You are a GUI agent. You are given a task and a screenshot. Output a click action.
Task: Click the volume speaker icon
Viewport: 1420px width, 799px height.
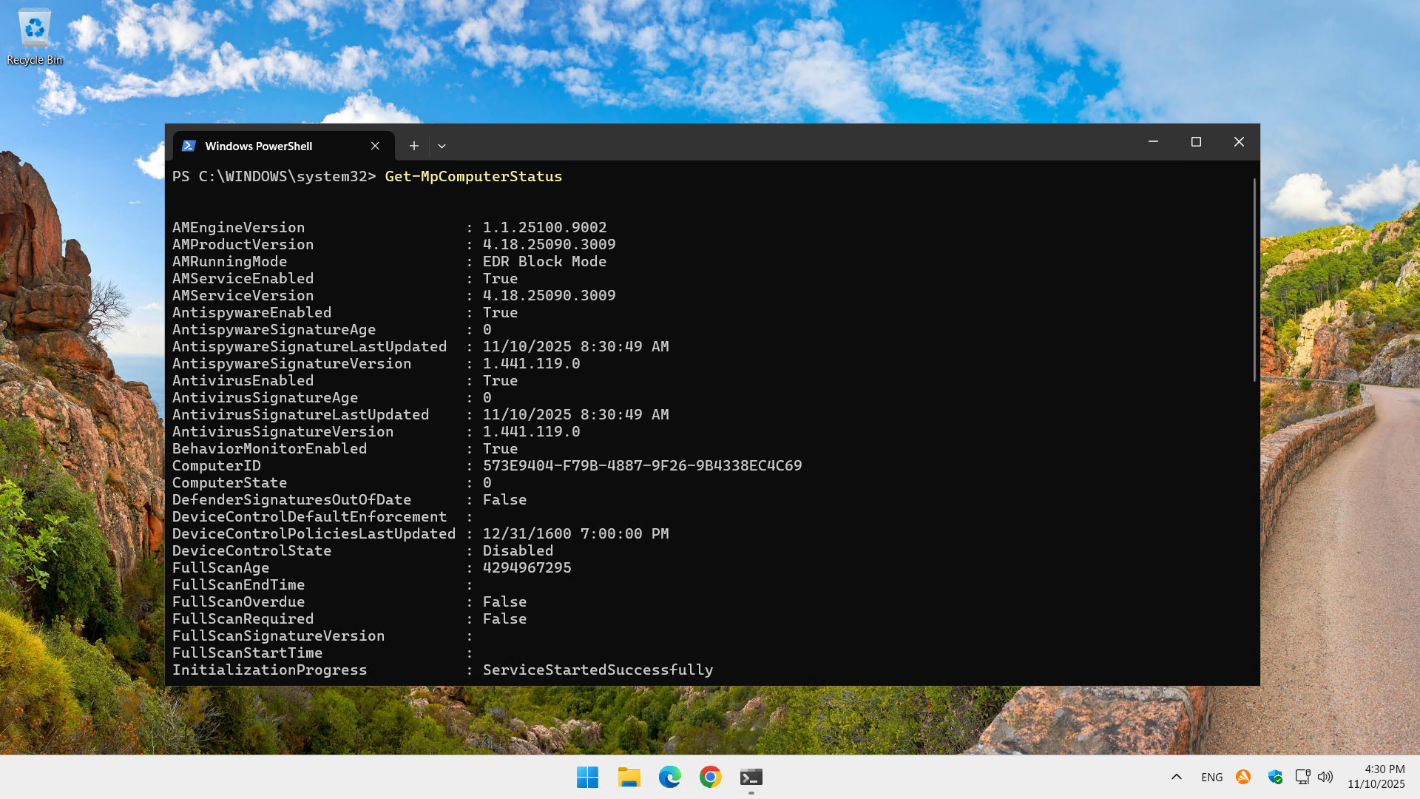[1325, 777]
